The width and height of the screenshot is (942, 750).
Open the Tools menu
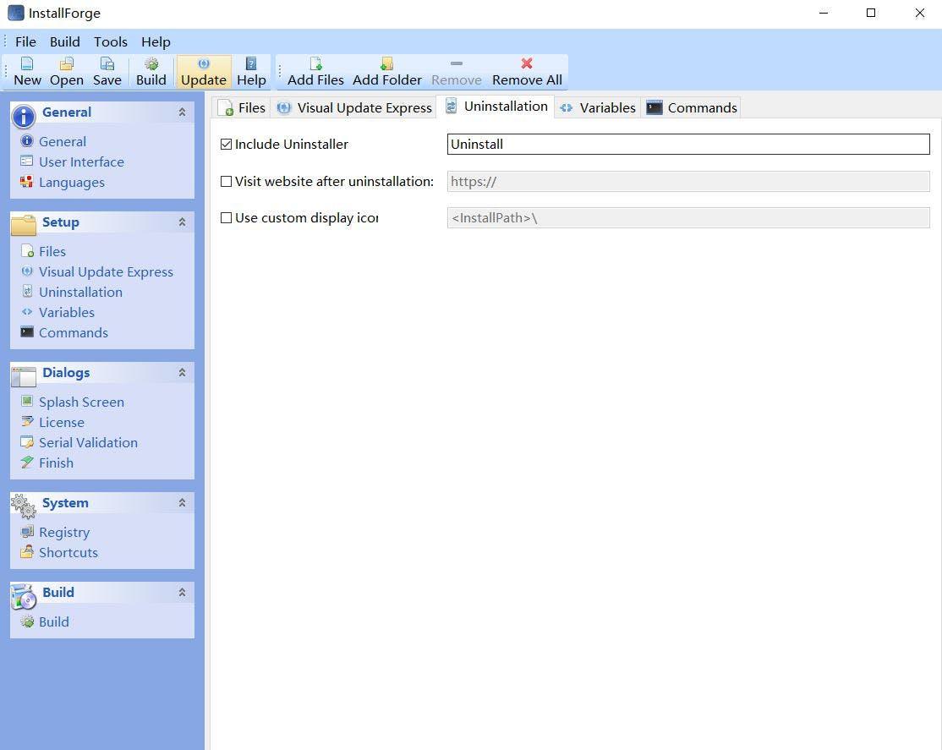(x=110, y=41)
